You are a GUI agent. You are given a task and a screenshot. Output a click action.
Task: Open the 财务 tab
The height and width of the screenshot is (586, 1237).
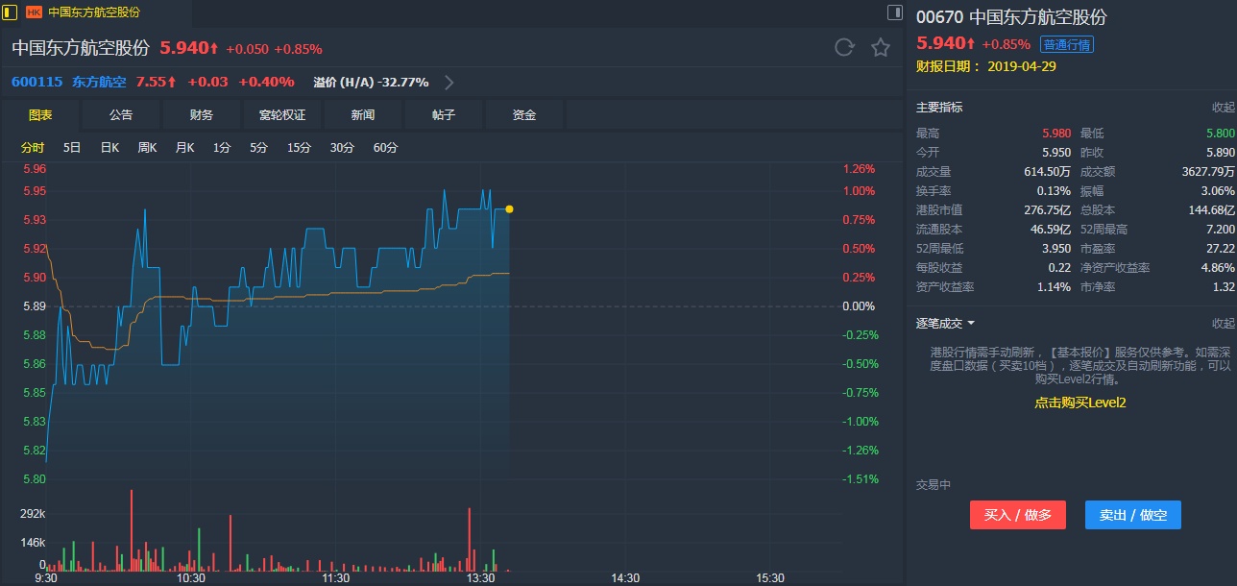pos(202,115)
